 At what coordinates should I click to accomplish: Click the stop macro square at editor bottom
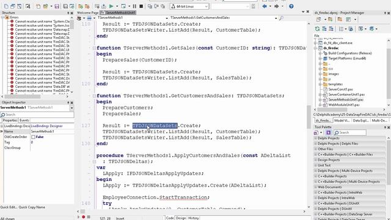[x=89, y=217]
